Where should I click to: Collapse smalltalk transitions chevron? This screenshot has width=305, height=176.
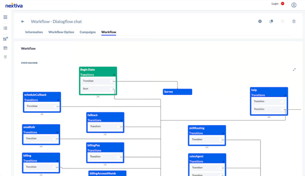(x=57, y=132)
